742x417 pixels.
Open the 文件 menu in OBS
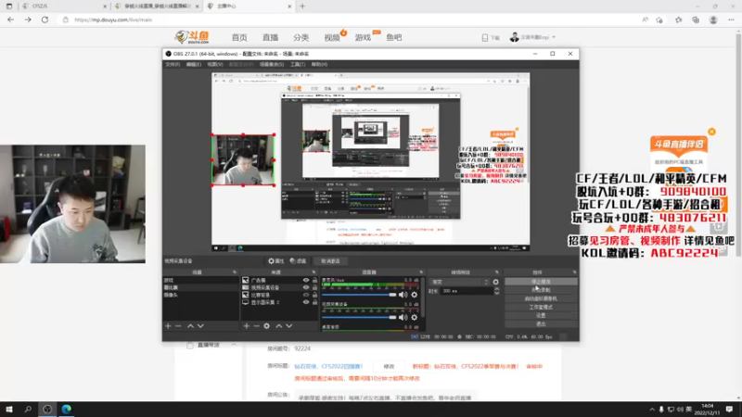click(173, 64)
